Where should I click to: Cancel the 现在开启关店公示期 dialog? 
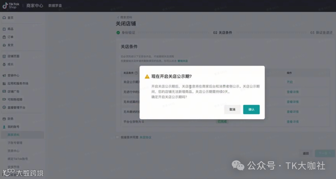point(232,109)
